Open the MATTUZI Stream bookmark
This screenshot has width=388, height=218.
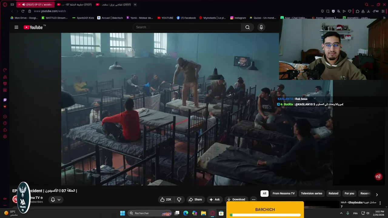(55, 18)
